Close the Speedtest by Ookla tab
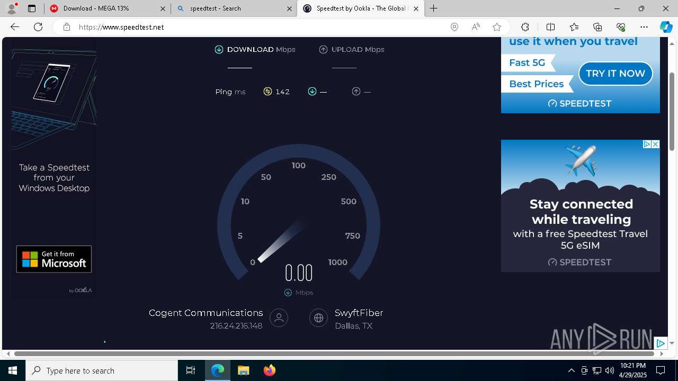Image resolution: width=678 pixels, height=381 pixels. point(416,8)
